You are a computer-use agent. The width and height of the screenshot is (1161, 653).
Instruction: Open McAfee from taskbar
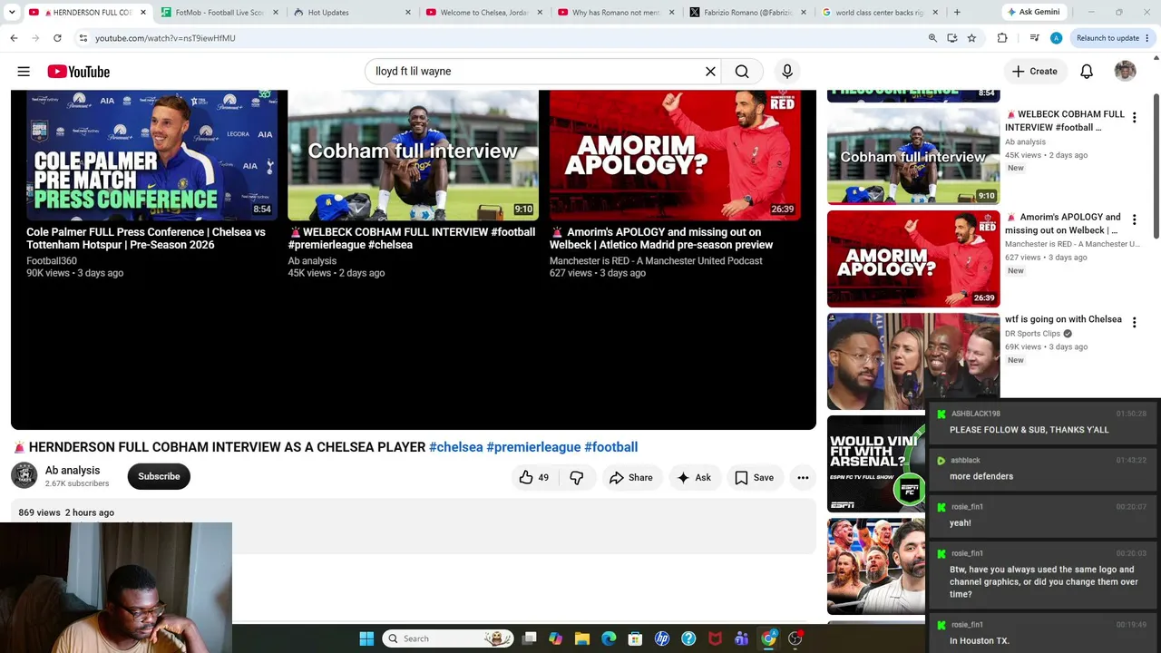click(x=715, y=638)
